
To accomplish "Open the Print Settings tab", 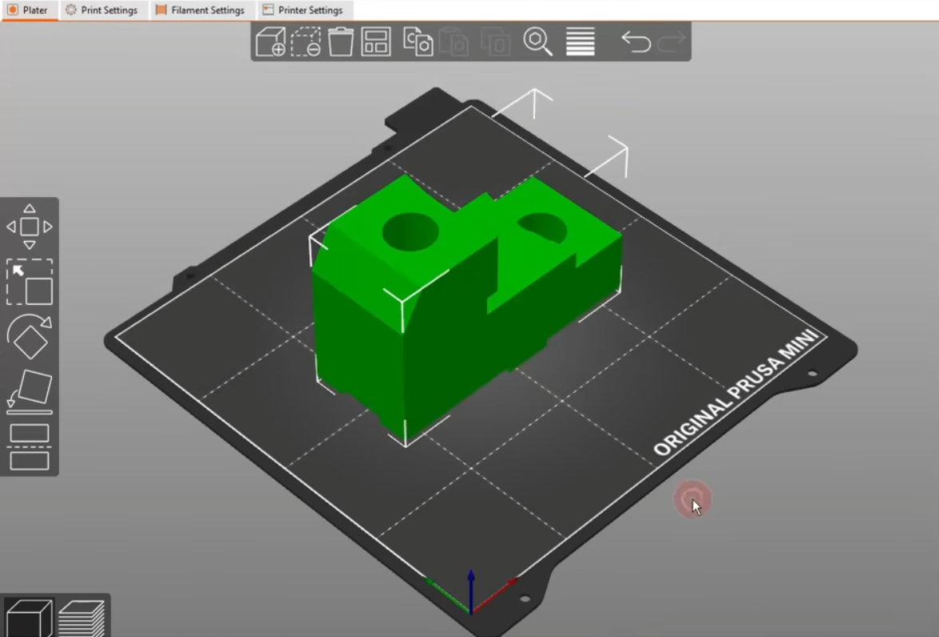I will (101, 10).
